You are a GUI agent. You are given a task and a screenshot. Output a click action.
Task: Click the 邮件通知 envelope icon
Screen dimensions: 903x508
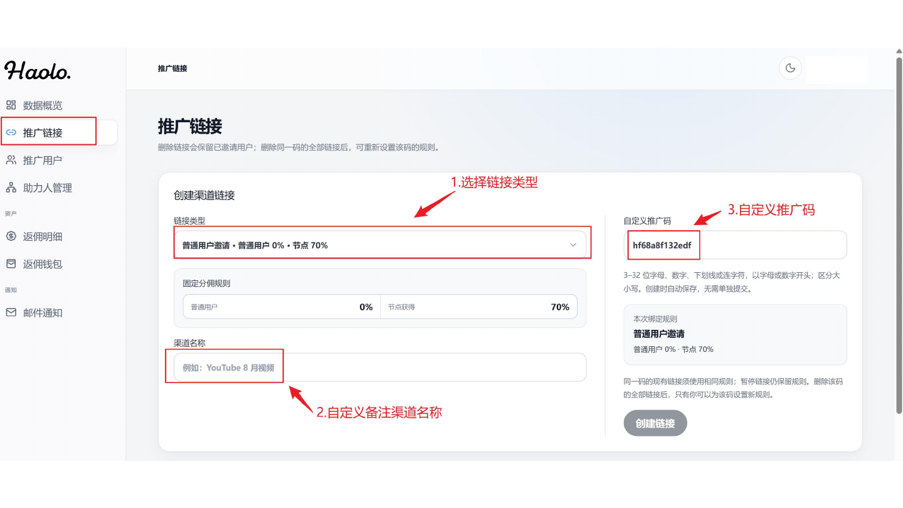pos(11,312)
